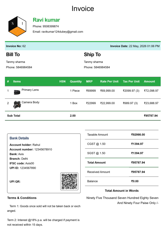
Task: Click the Items column header
Action: (x=17, y=81)
